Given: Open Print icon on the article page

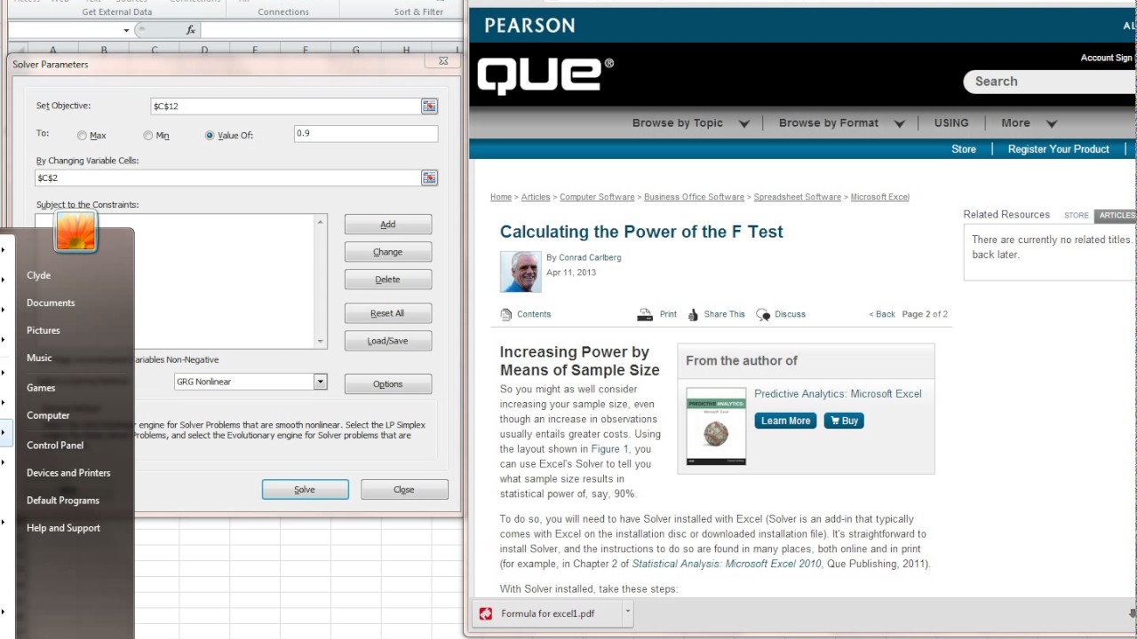Looking at the screenshot, I should tap(646, 314).
